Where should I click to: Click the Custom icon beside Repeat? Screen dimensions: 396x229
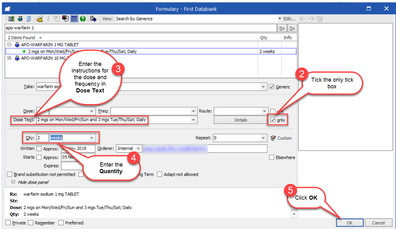tap(273, 138)
